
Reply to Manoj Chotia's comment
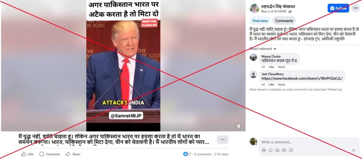click(281, 67)
